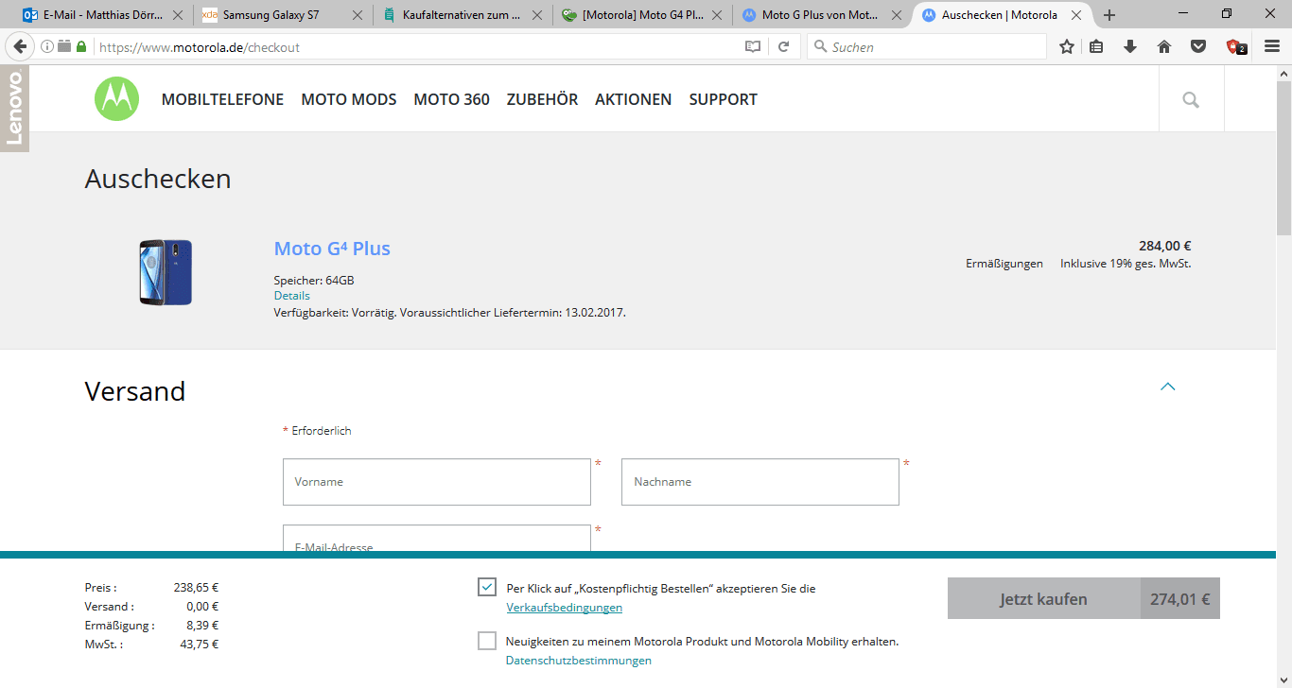This screenshot has width=1292, height=688.
Task: Click the reload page icon
Action: 783,46
